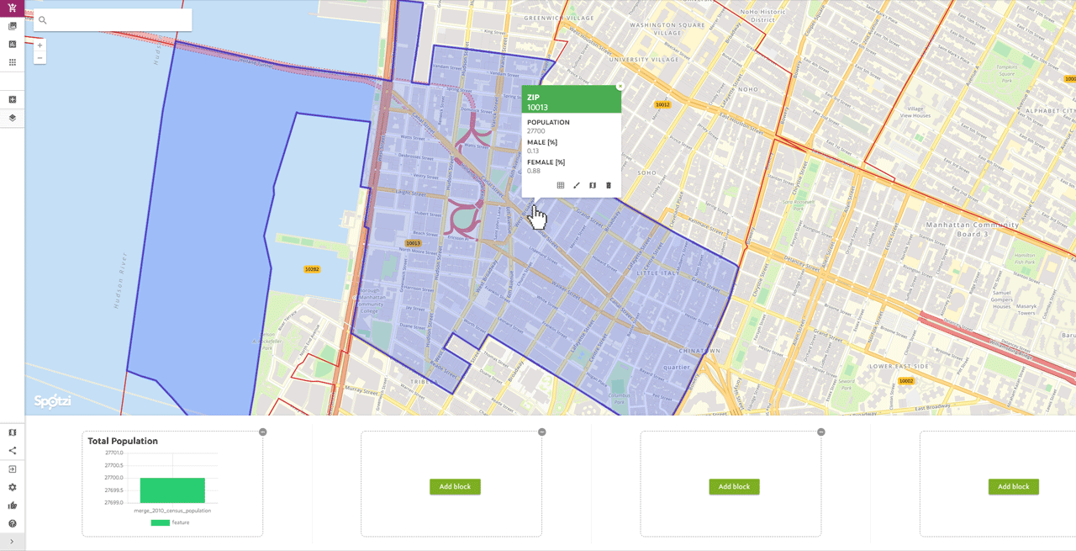Click the Total Population chart title
The image size is (1076, 551).
(123, 441)
